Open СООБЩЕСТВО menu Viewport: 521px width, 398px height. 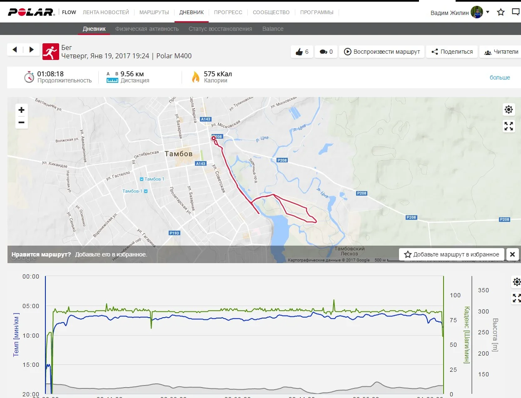[x=271, y=12]
